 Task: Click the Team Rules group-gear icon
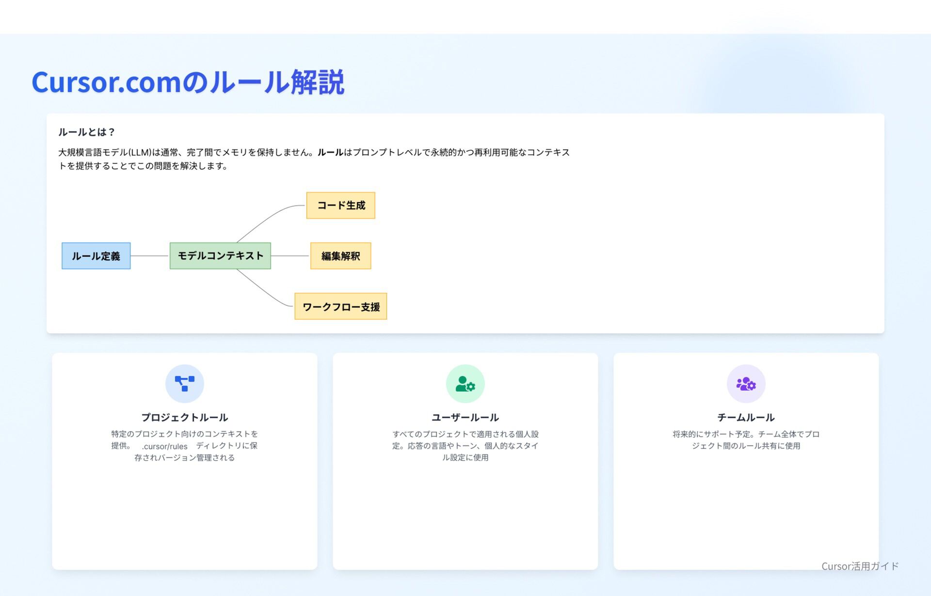746,384
